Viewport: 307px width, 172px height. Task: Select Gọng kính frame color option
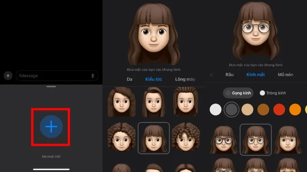238,93
